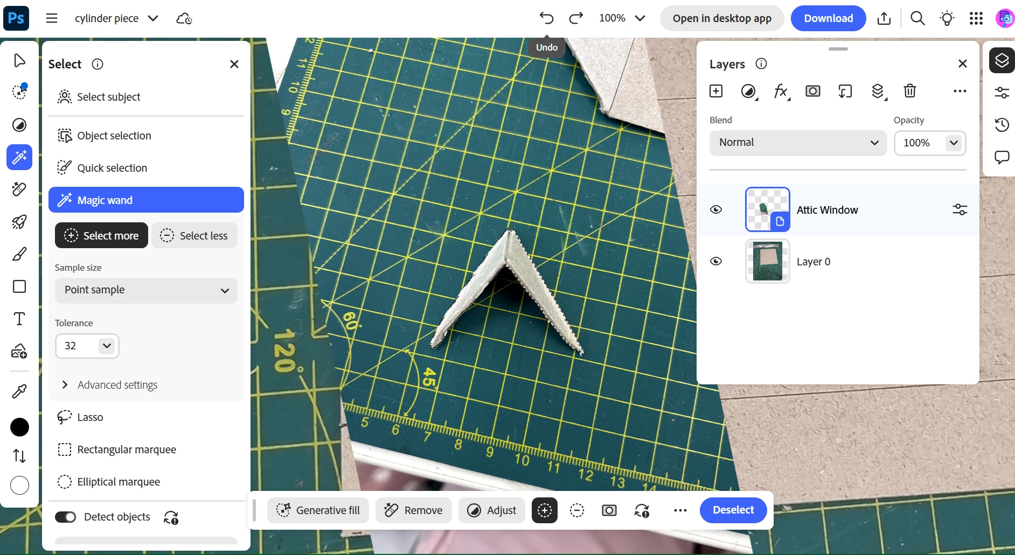This screenshot has width=1015, height=555.
Task: Select the Eyedropper tool
Action: 19,391
